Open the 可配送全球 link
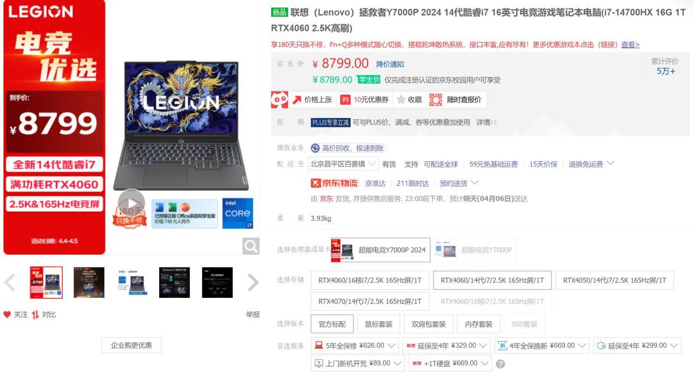The width and height of the screenshot is (693, 372). (441, 164)
